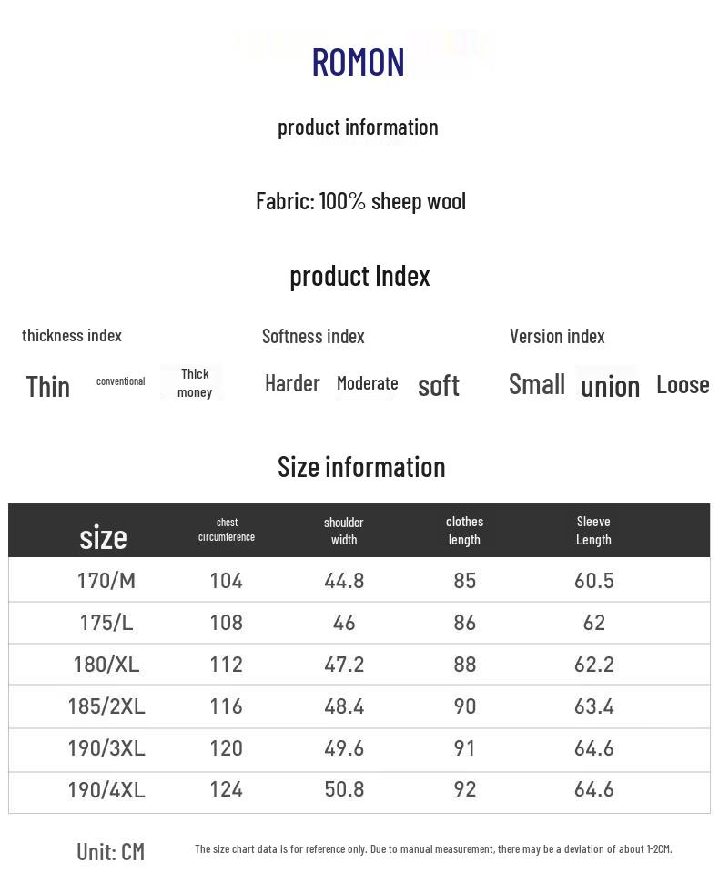Select the 170/M size row label
This screenshot has height=894, width=719.
coord(106,580)
